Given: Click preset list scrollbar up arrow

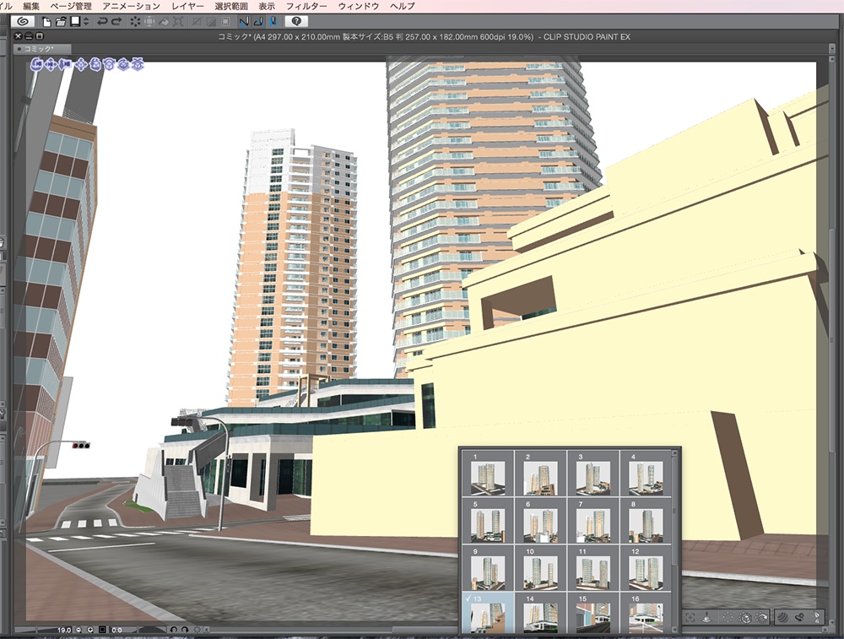Looking at the screenshot, I should click(x=675, y=455).
